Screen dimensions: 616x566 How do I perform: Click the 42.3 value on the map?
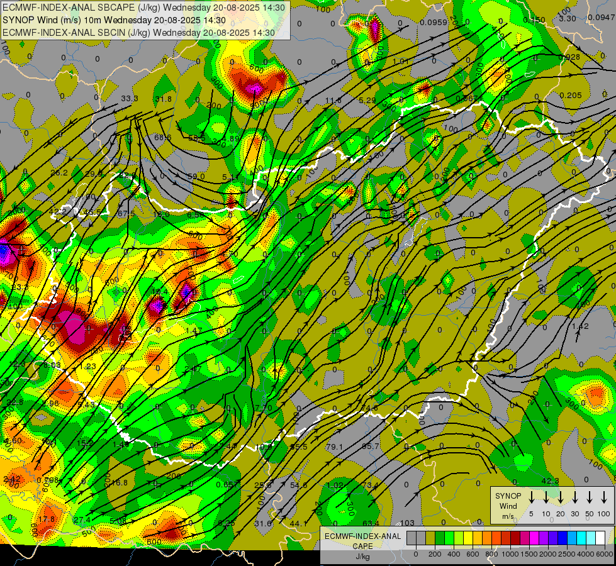click(x=550, y=481)
